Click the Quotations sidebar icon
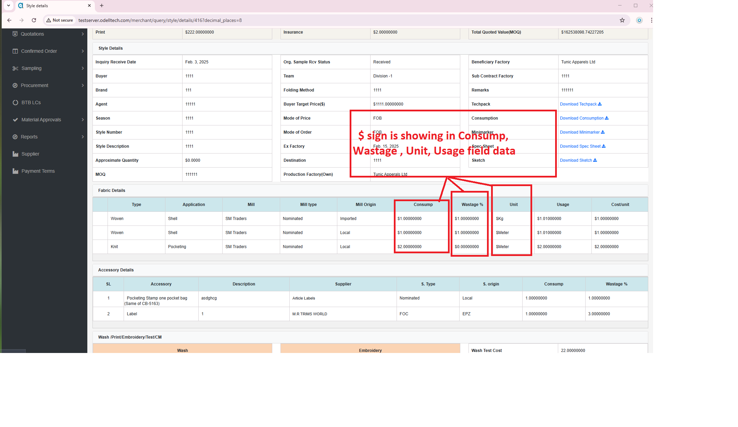 point(15,34)
